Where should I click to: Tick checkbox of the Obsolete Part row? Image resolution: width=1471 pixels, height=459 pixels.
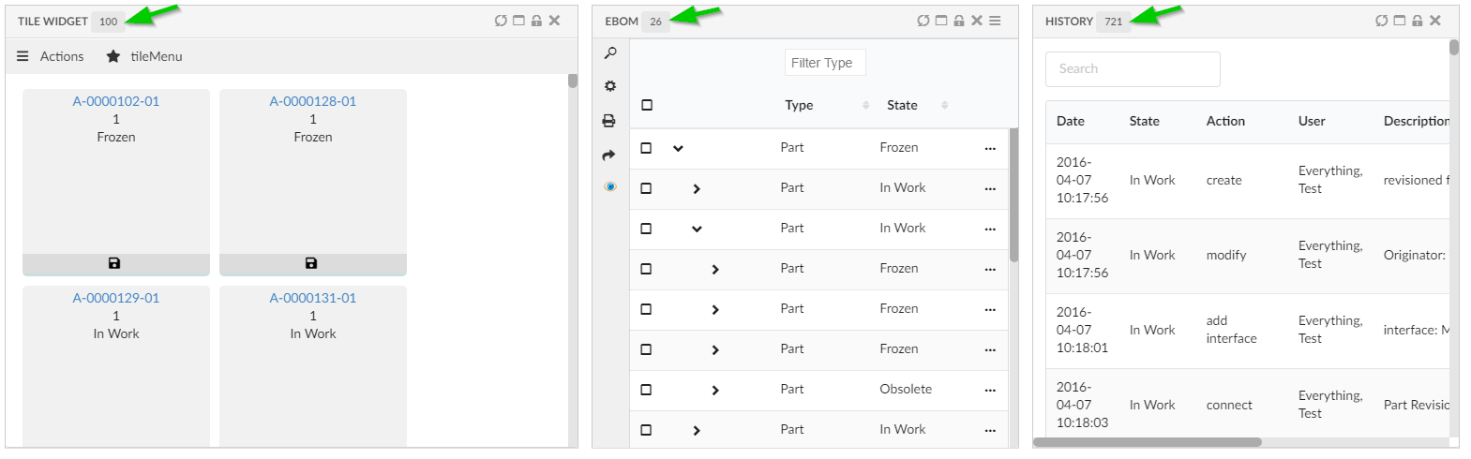646,390
